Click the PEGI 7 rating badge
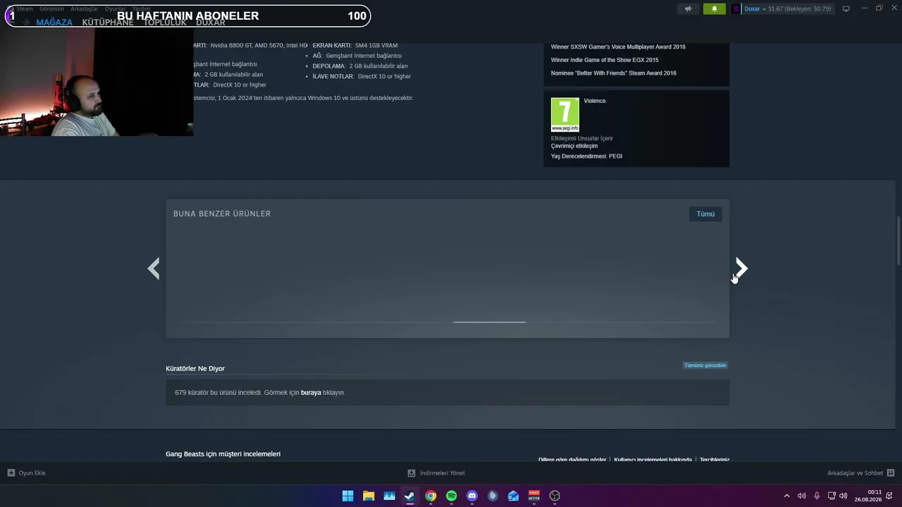Viewport: 902px width, 507px height. (x=565, y=115)
